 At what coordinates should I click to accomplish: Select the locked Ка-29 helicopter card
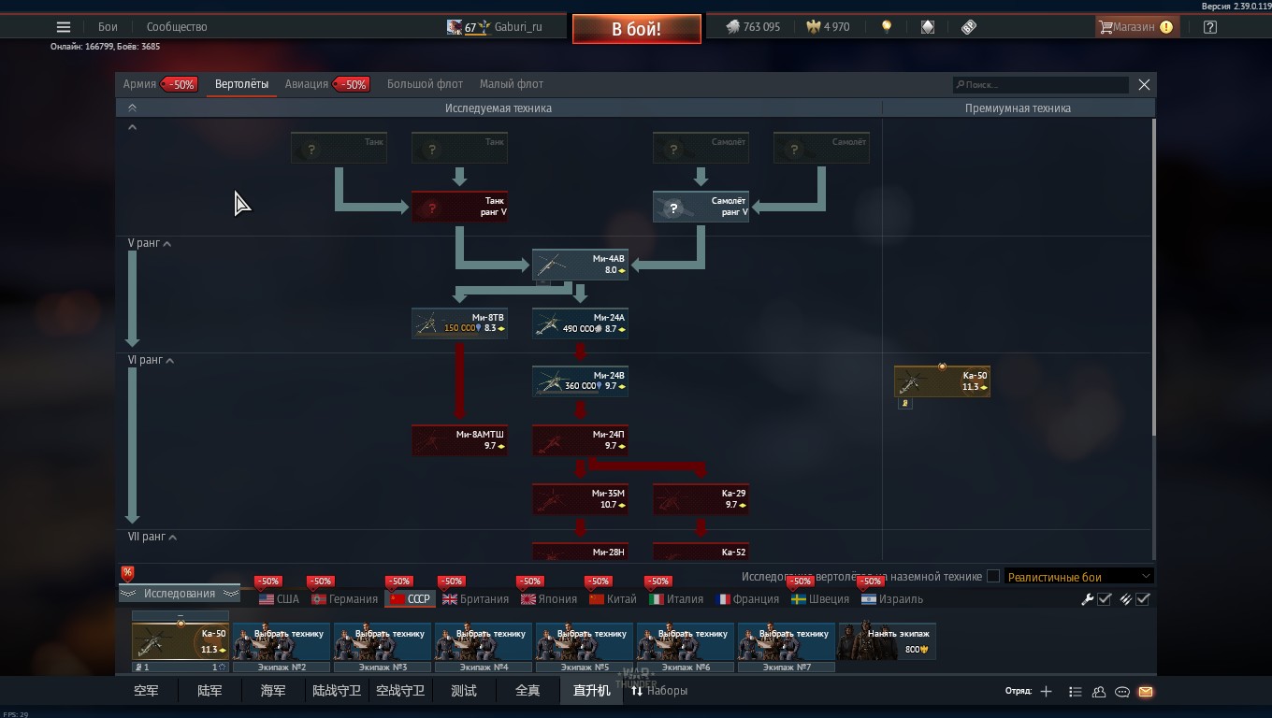[x=701, y=499]
